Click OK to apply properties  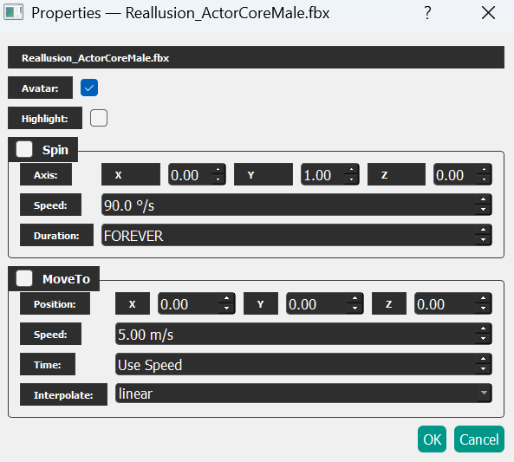[x=432, y=439]
